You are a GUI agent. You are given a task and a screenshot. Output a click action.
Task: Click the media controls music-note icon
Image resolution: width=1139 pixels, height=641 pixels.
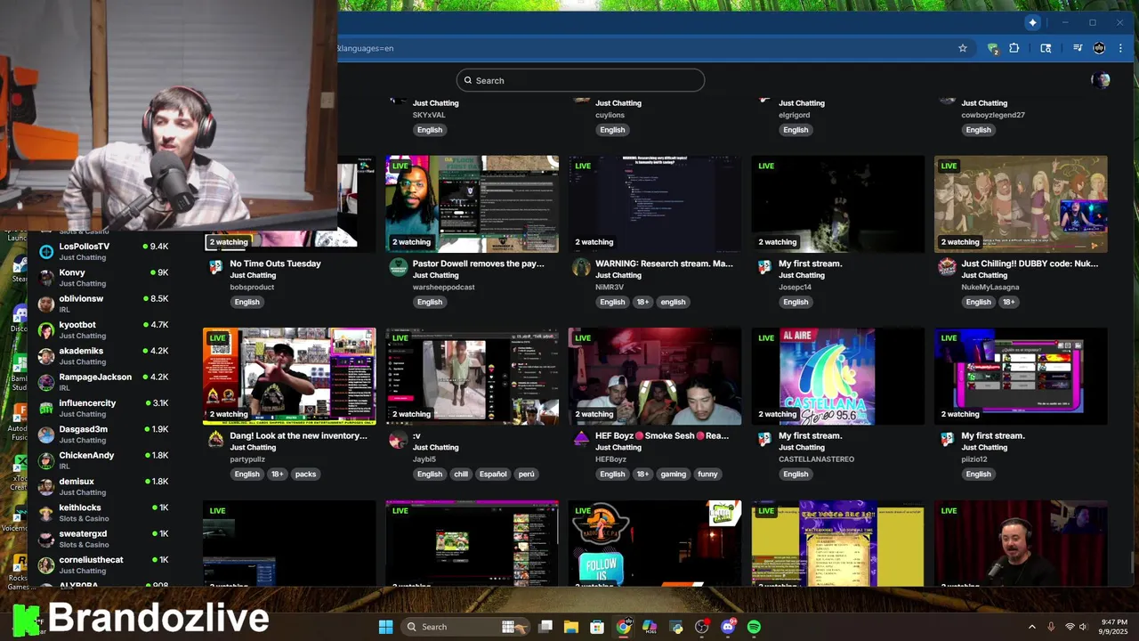pyautogui.click(x=1078, y=48)
